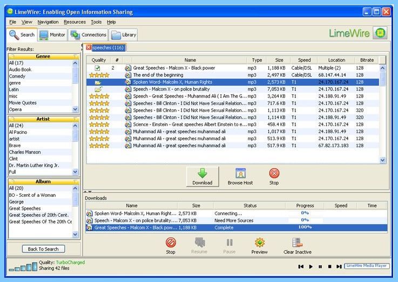Screen dimensions: 398x282
Task: Click the search results scroll up arrow
Action: [382, 68]
